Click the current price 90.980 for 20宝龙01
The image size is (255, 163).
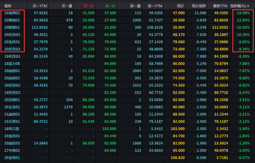pos(179,107)
